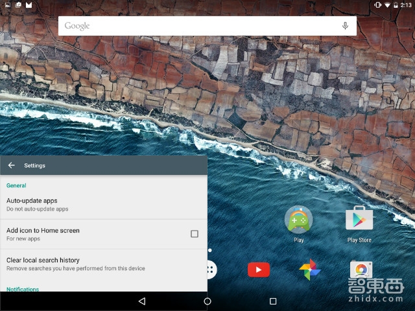
Task: Open the Play Games app icon
Action: point(298,221)
